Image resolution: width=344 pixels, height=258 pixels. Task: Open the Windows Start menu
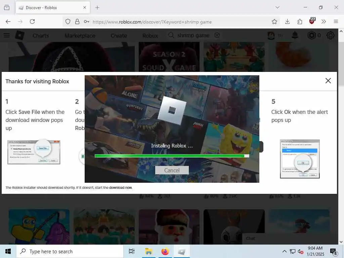click(x=8, y=251)
